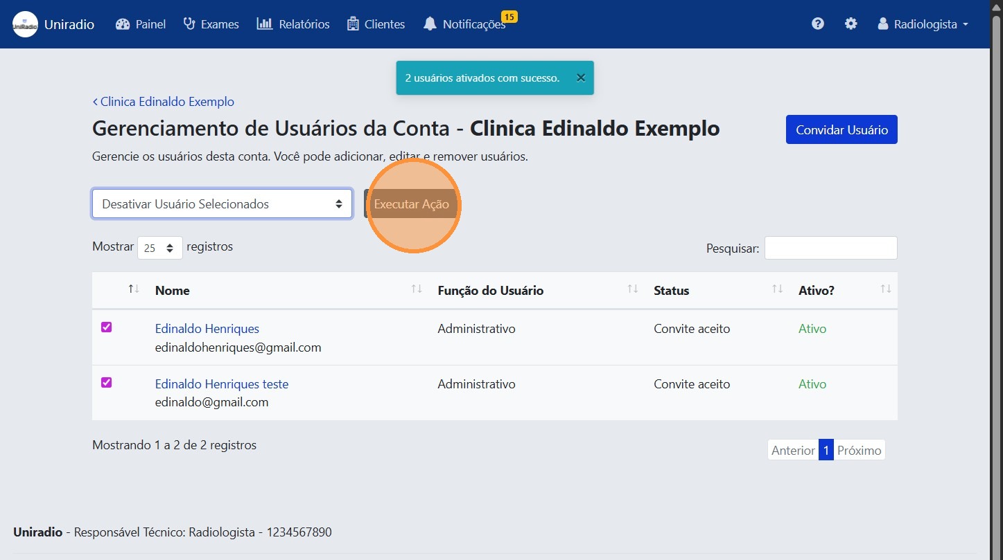Uncheck the Edinaldo Henriques teste checkbox
Viewport: 1003px width, 560px height.
coord(106,382)
